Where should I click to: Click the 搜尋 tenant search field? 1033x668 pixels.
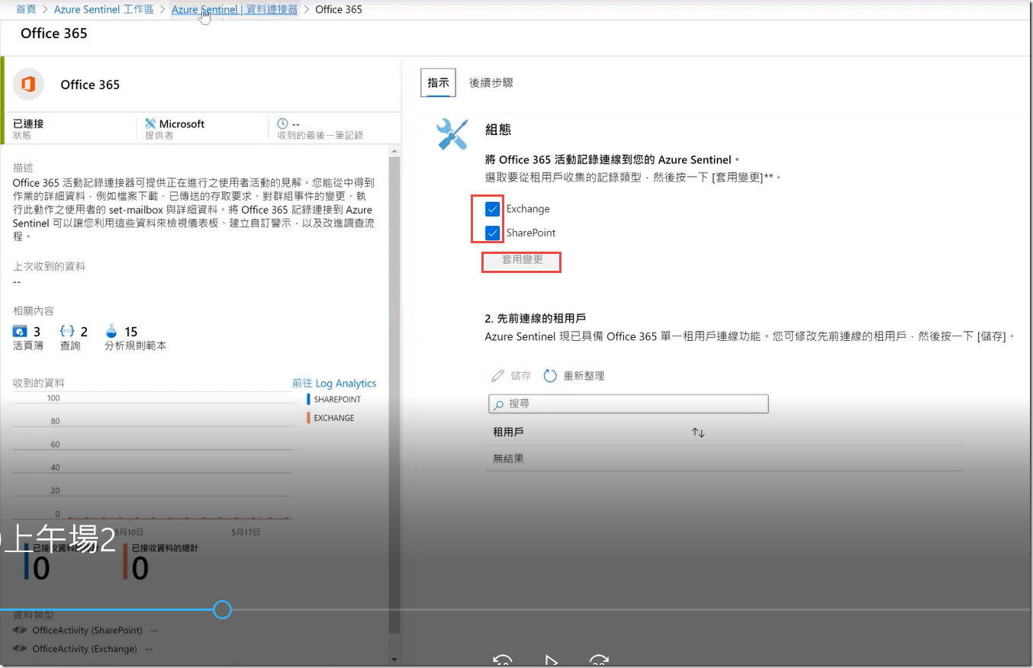click(628, 404)
